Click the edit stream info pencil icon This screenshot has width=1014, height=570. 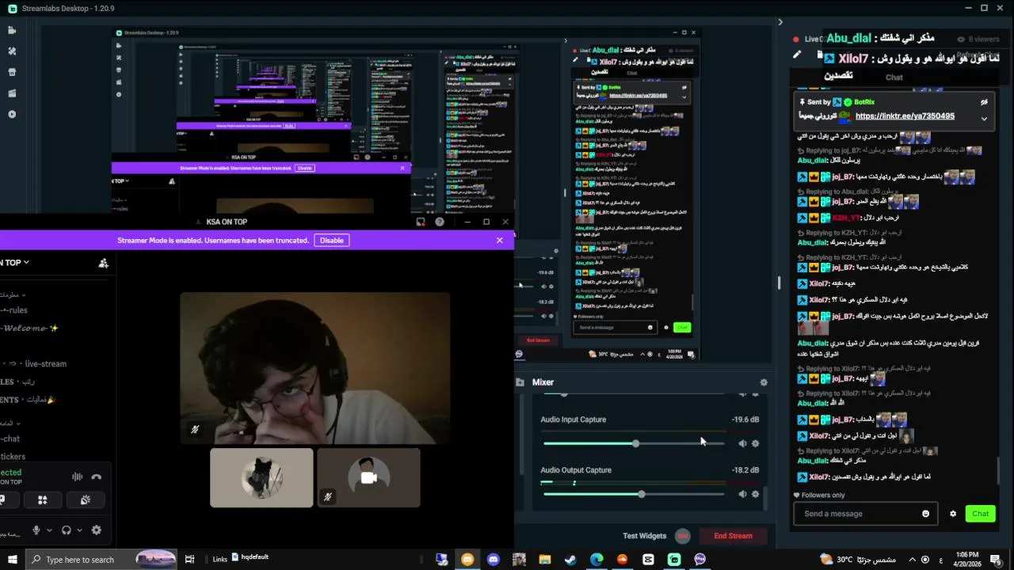click(x=797, y=55)
